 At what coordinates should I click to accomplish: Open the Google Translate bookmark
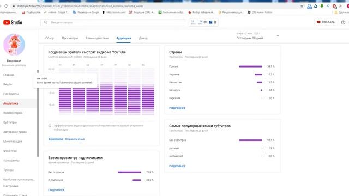click(86, 13)
